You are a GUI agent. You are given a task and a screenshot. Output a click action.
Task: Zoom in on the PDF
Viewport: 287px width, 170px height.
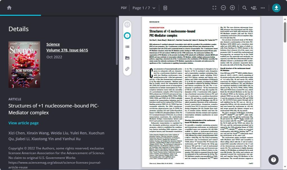pos(232,8)
